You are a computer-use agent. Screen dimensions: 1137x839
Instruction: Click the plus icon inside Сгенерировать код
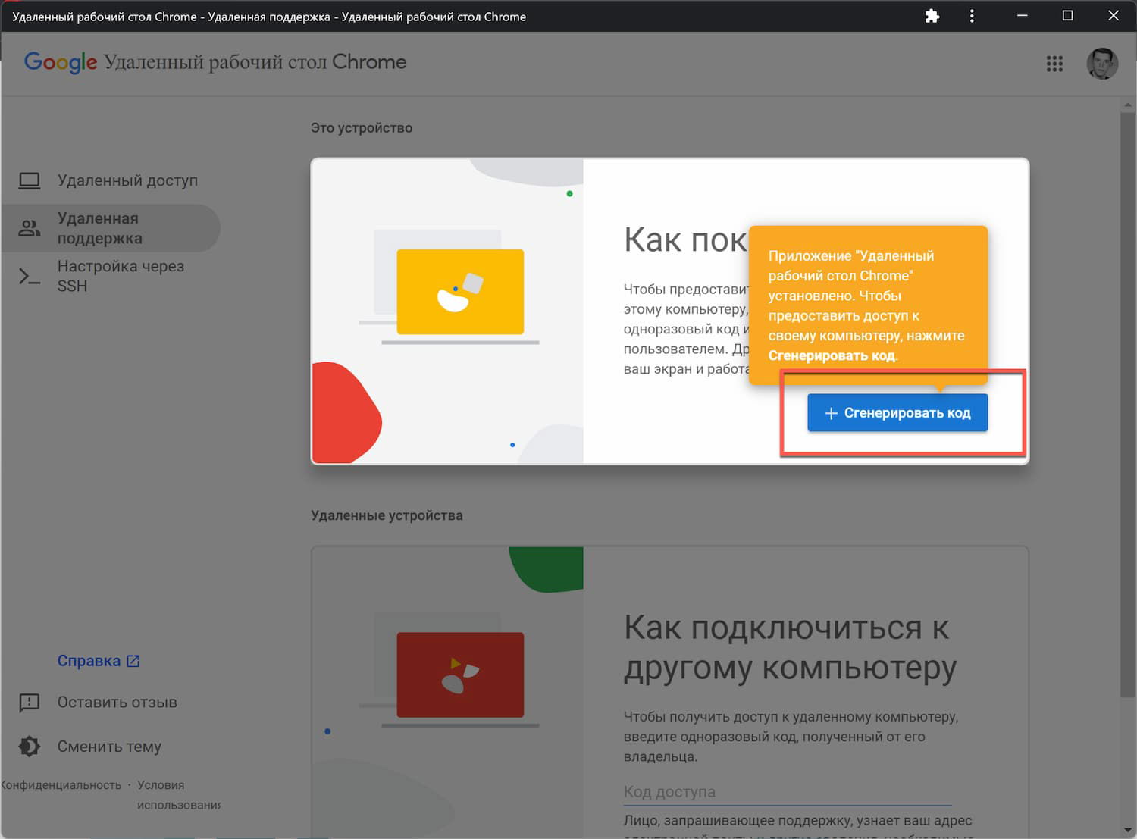[831, 413]
